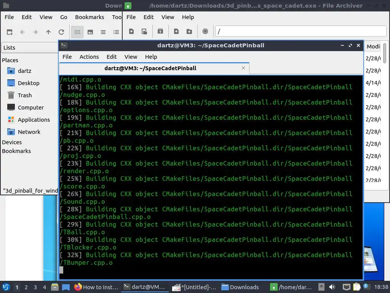Reload the file manager folder
Screen dimensions: 390x293
[x=61, y=32]
